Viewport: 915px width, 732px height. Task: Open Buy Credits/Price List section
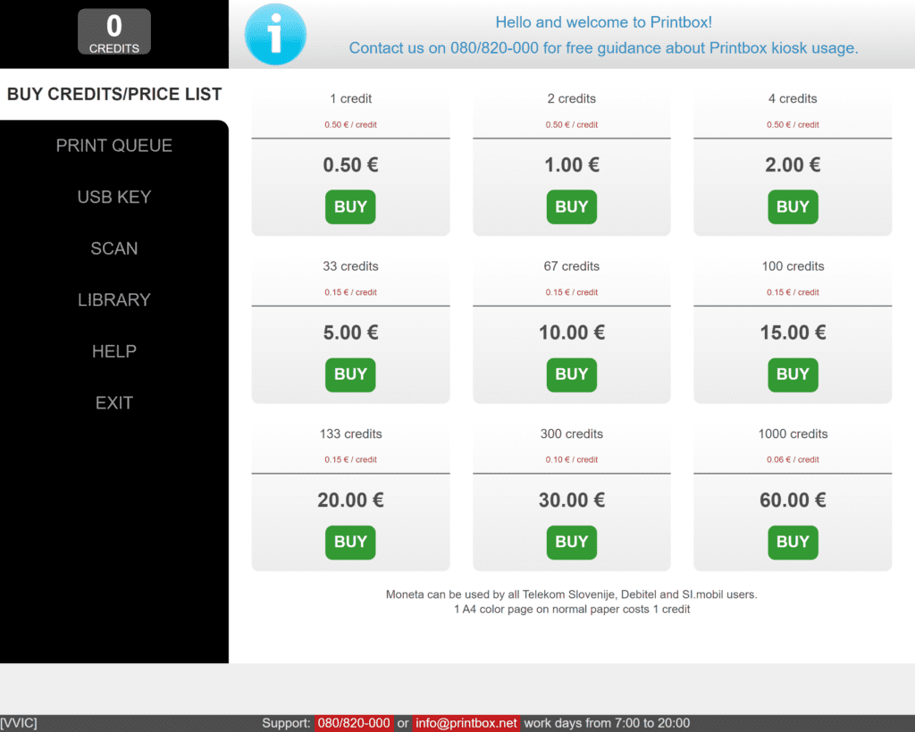114,95
